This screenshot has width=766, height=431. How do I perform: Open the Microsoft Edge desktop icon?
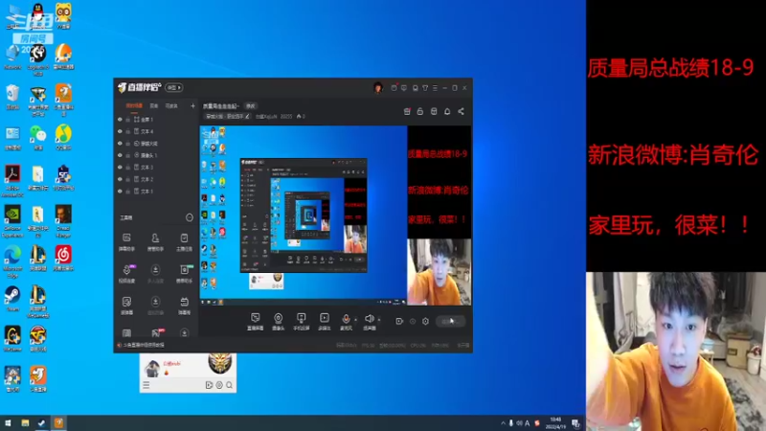coord(12,261)
